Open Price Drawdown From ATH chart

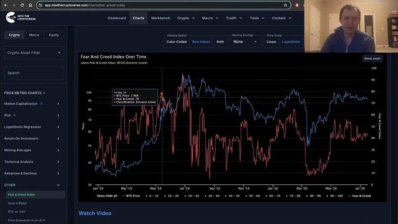tap(26, 220)
